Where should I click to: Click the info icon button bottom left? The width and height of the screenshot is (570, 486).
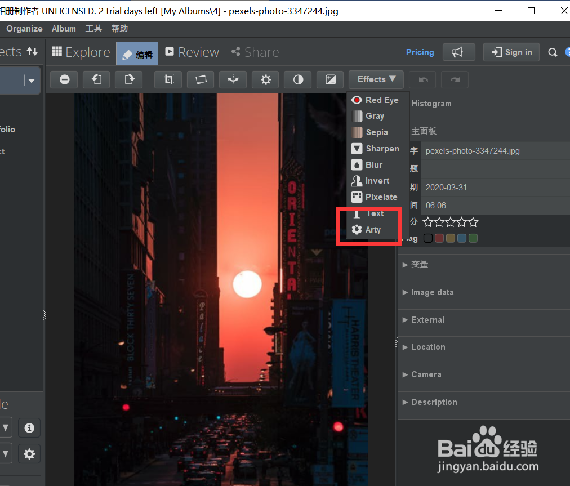pyautogui.click(x=29, y=428)
